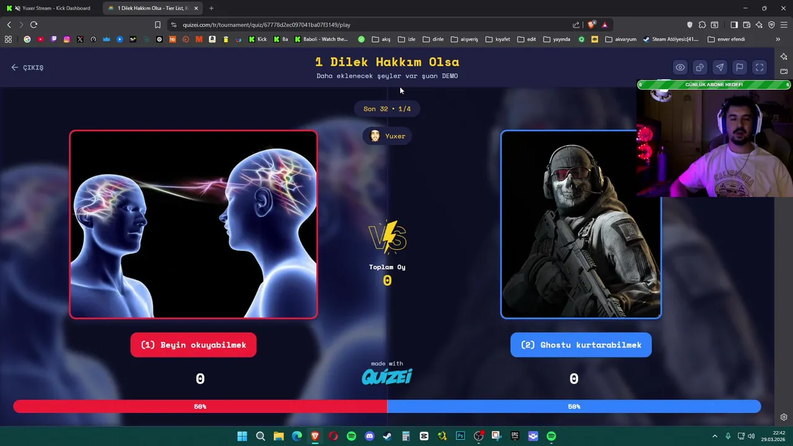793x446 pixels.
Task: Click the Yuxer user badge
Action: (387, 136)
